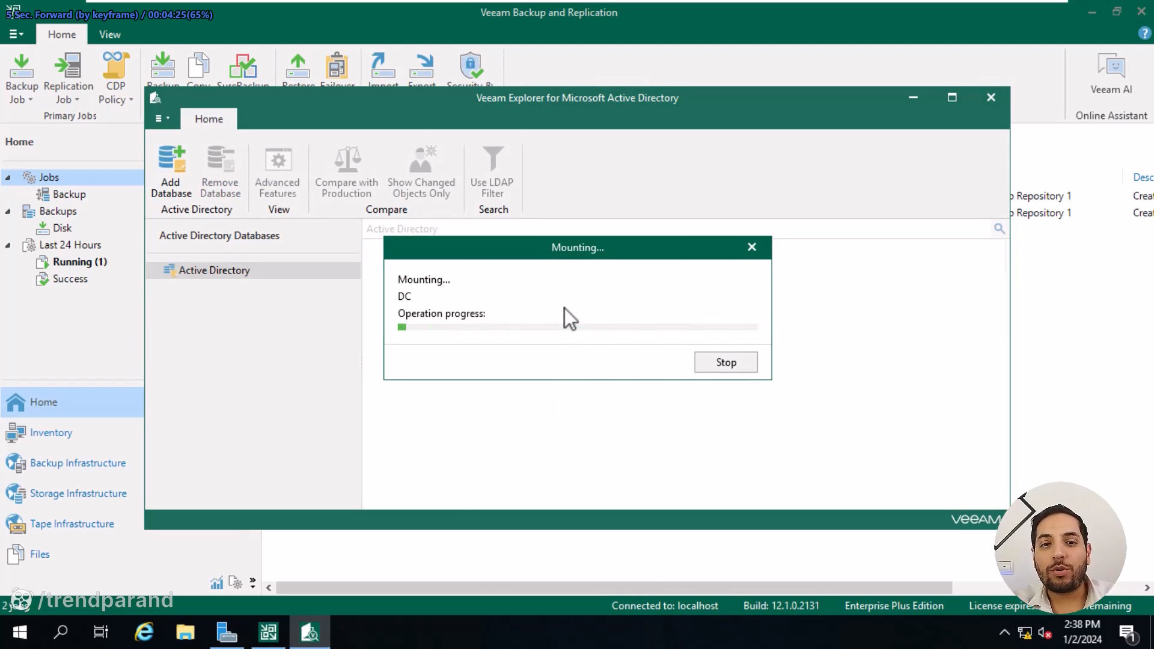Collapse the Jobs tree node
This screenshot has width=1154, height=649.
point(8,177)
